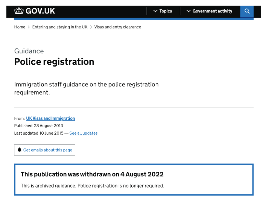
Task: Go to the Home breadcrumb
Action: coord(20,27)
